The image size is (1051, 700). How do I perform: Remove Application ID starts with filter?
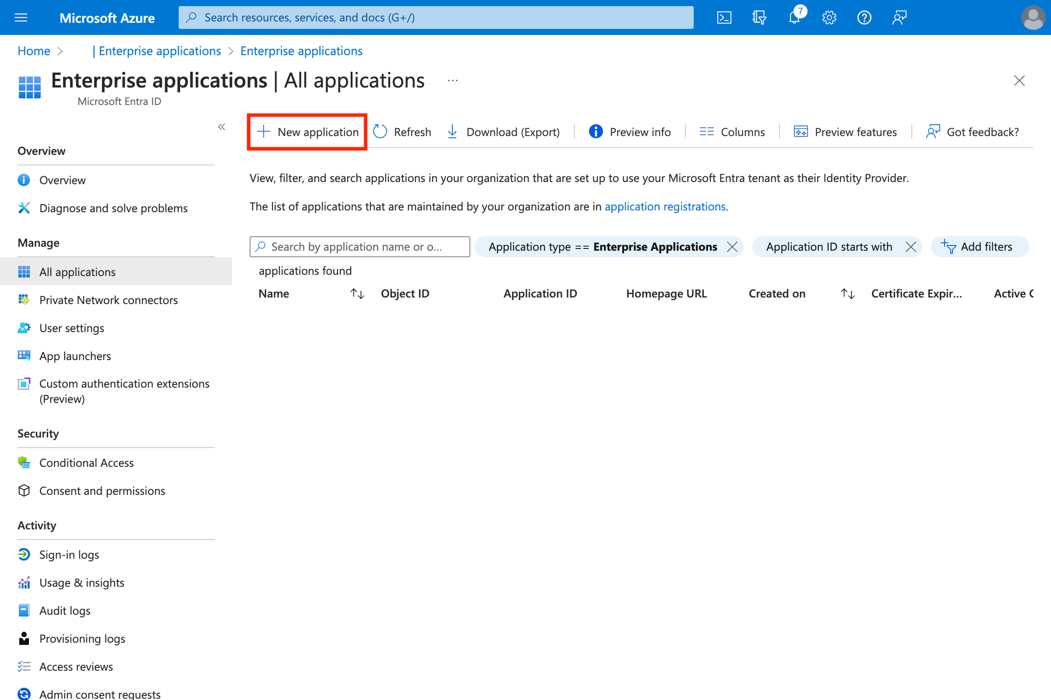point(910,247)
